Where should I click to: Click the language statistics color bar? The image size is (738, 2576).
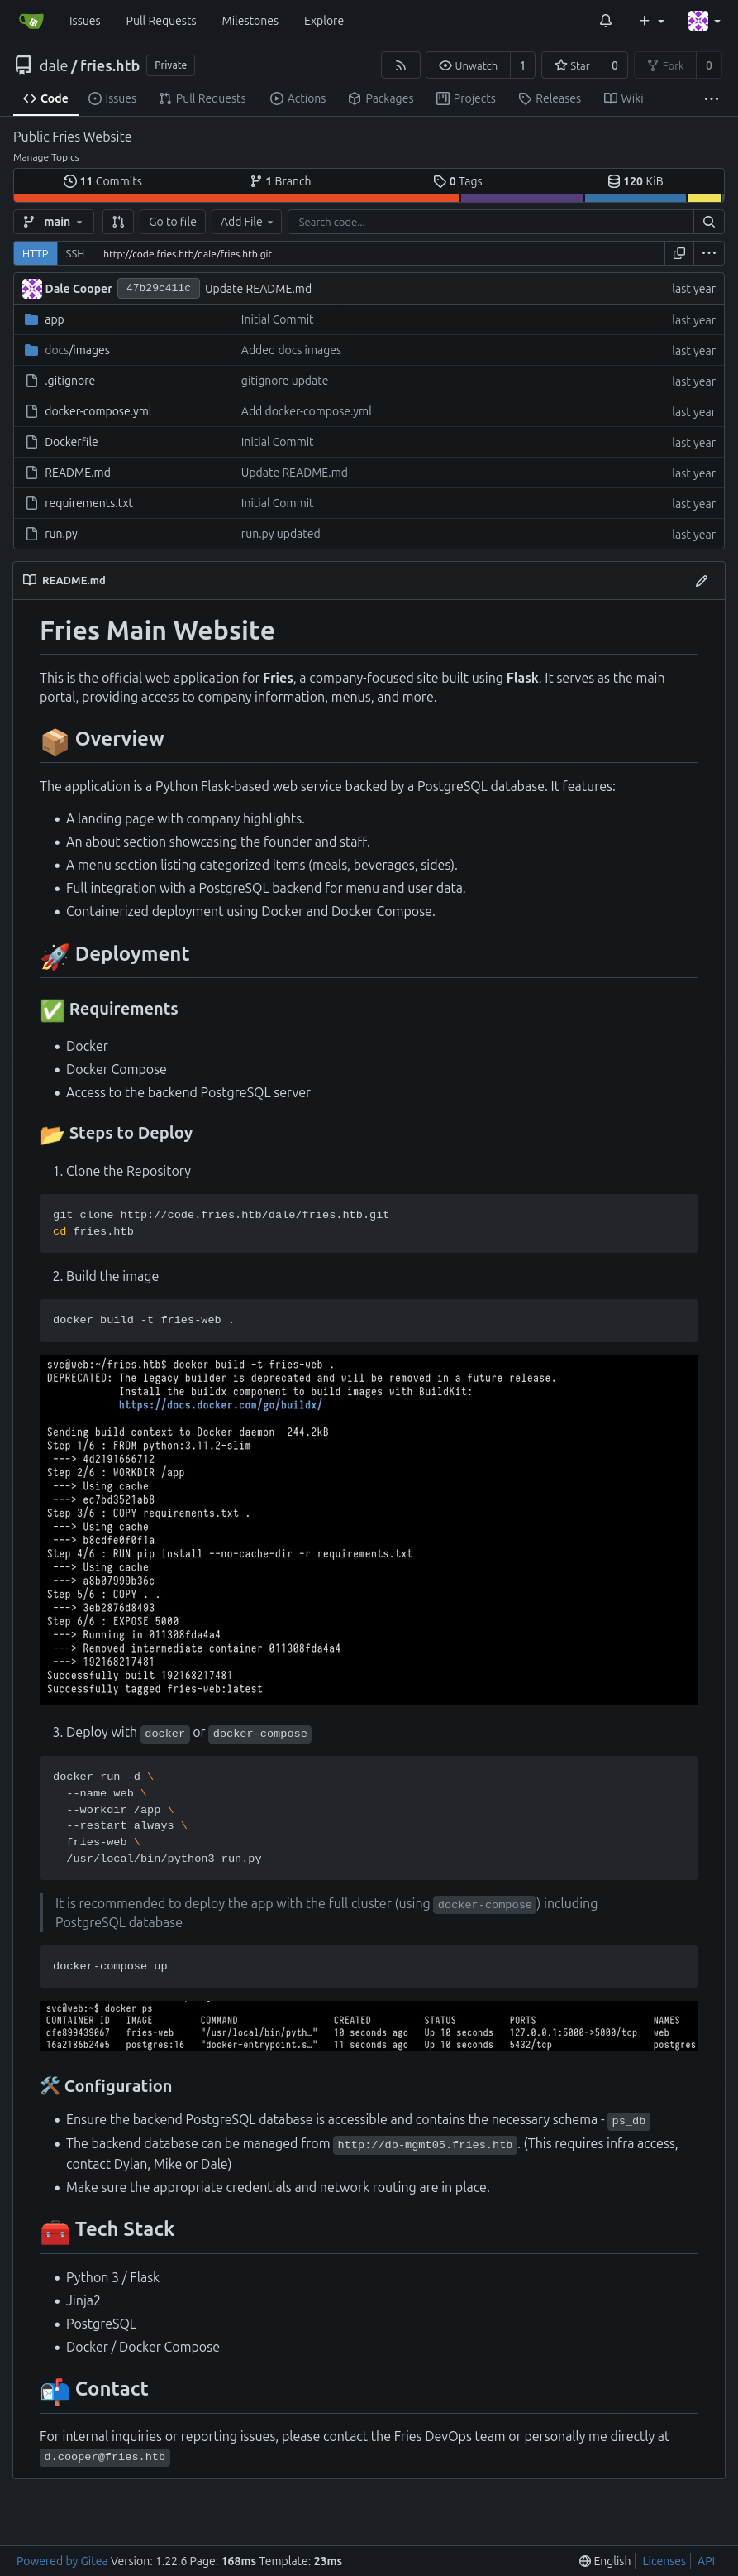coord(369,198)
